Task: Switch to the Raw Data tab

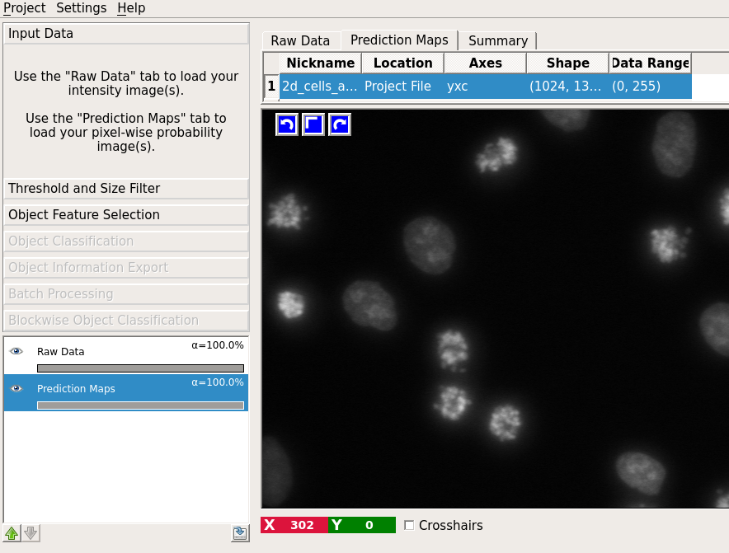Action: [299, 40]
